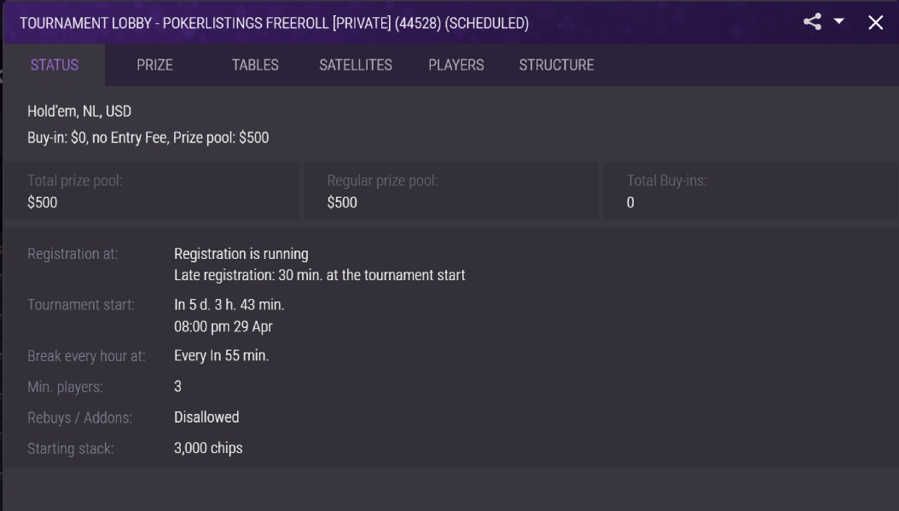Click the Late registration info text
The image size is (899, 511).
(319, 275)
